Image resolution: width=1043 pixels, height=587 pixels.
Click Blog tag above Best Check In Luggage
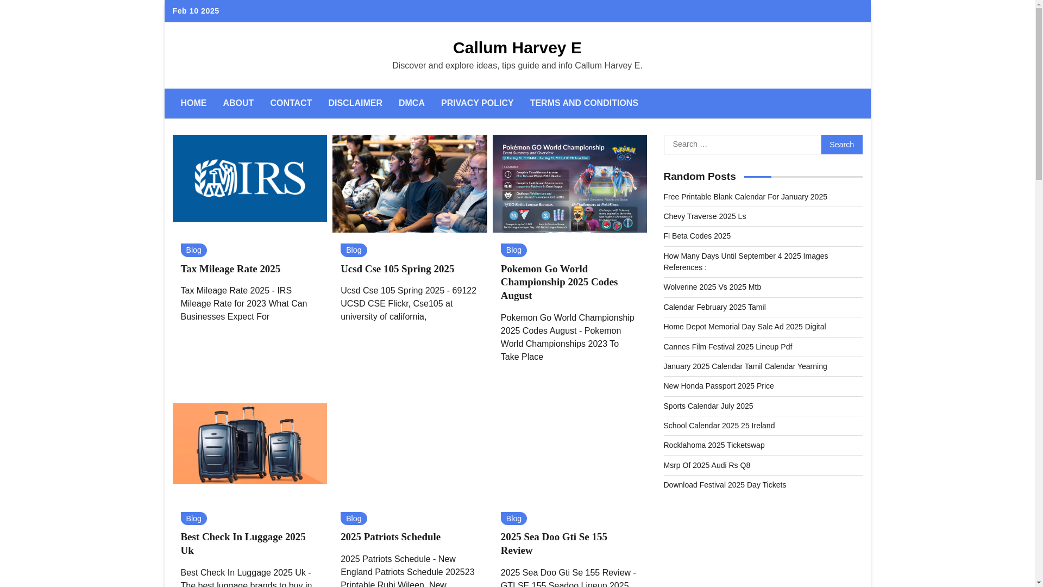(193, 519)
